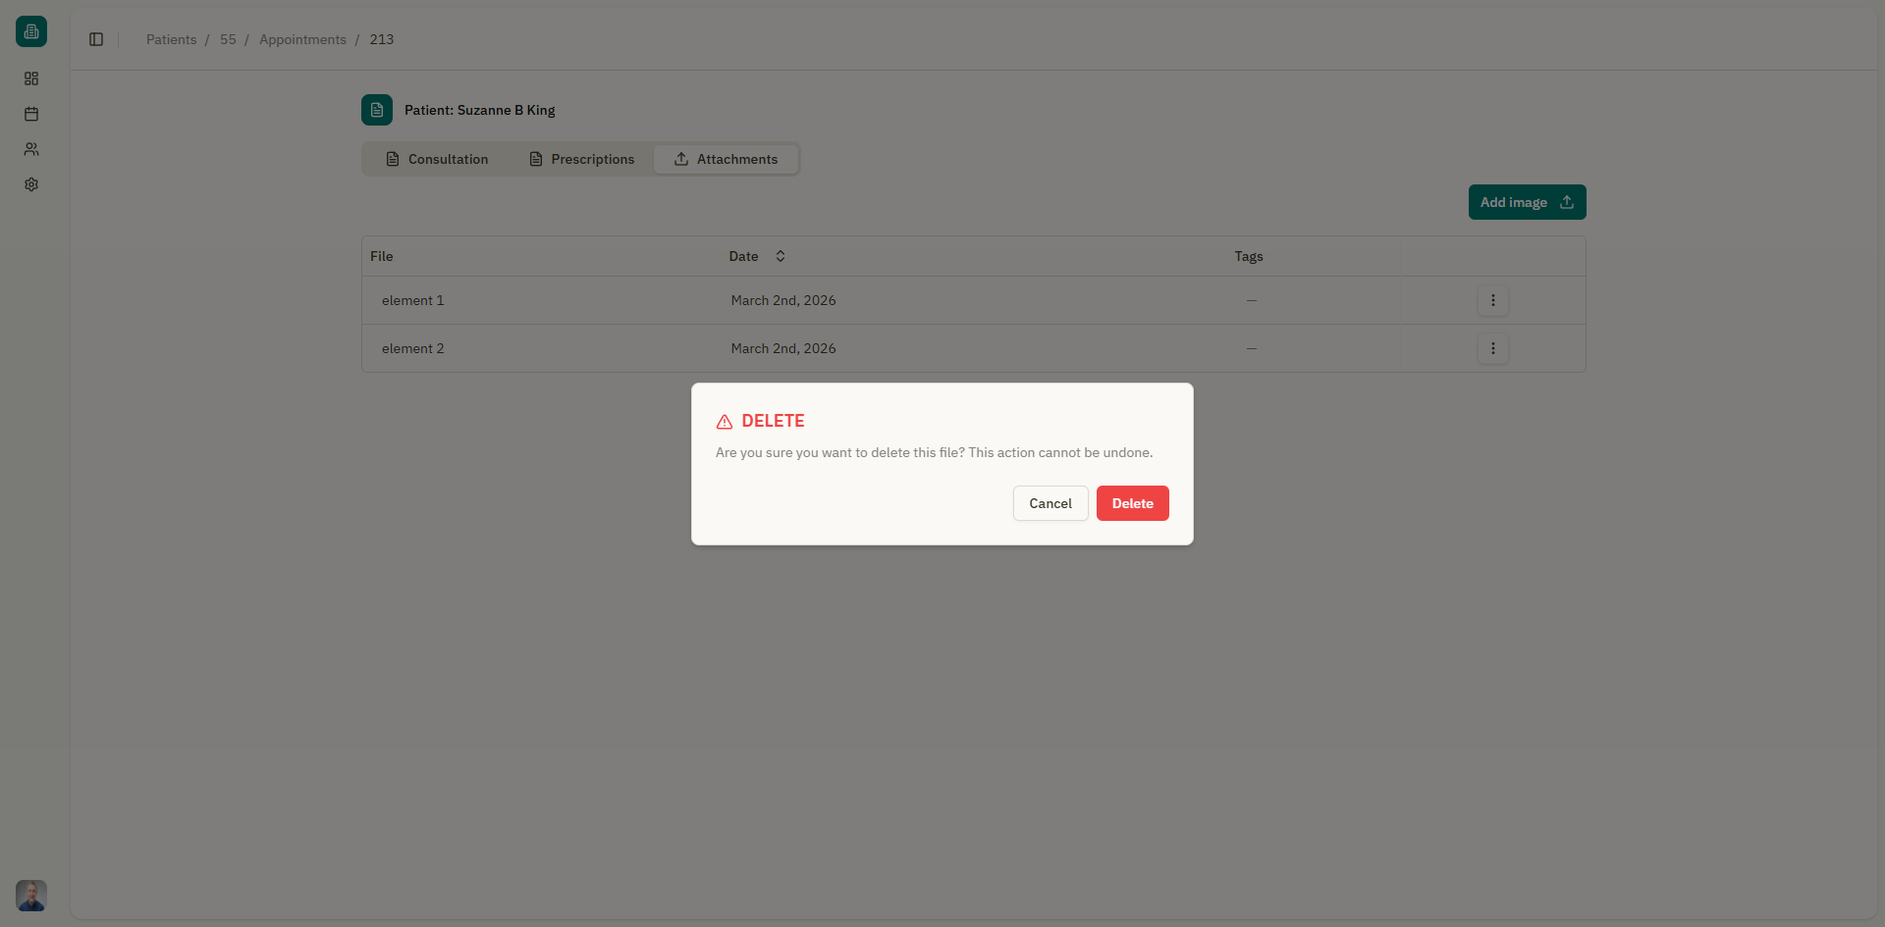Click the document icon beside Suzanne B King

(x=377, y=110)
